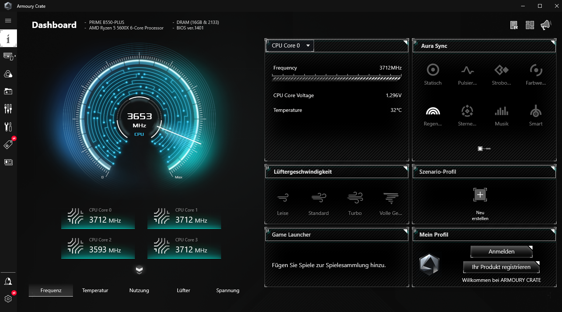
Task: Click the CPU Core 0 frequency bar
Action: (337, 77)
